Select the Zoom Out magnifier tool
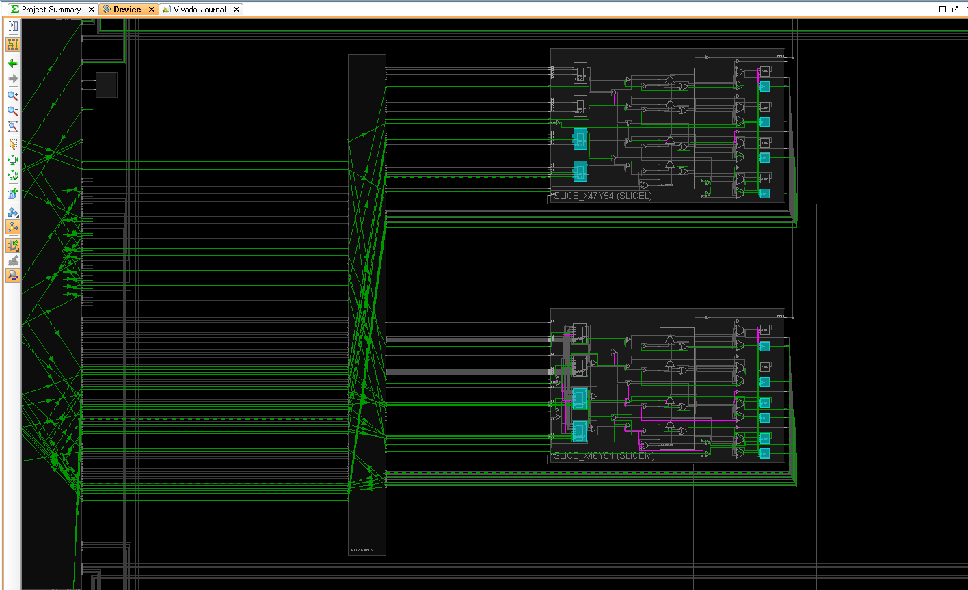The height and width of the screenshot is (590, 968). pyautogui.click(x=12, y=111)
